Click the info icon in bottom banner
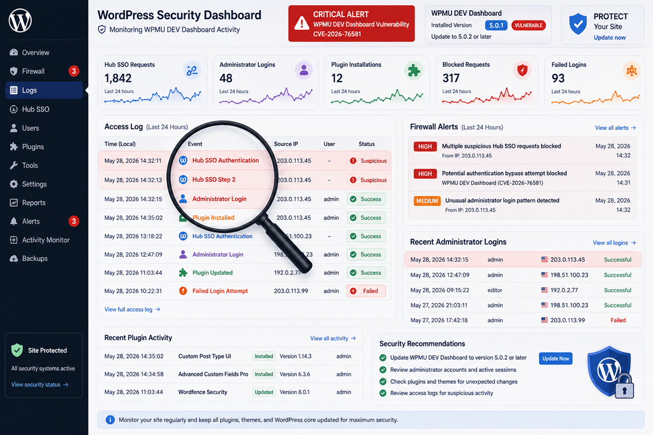Screen dimensions: 653x435 click(110, 420)
